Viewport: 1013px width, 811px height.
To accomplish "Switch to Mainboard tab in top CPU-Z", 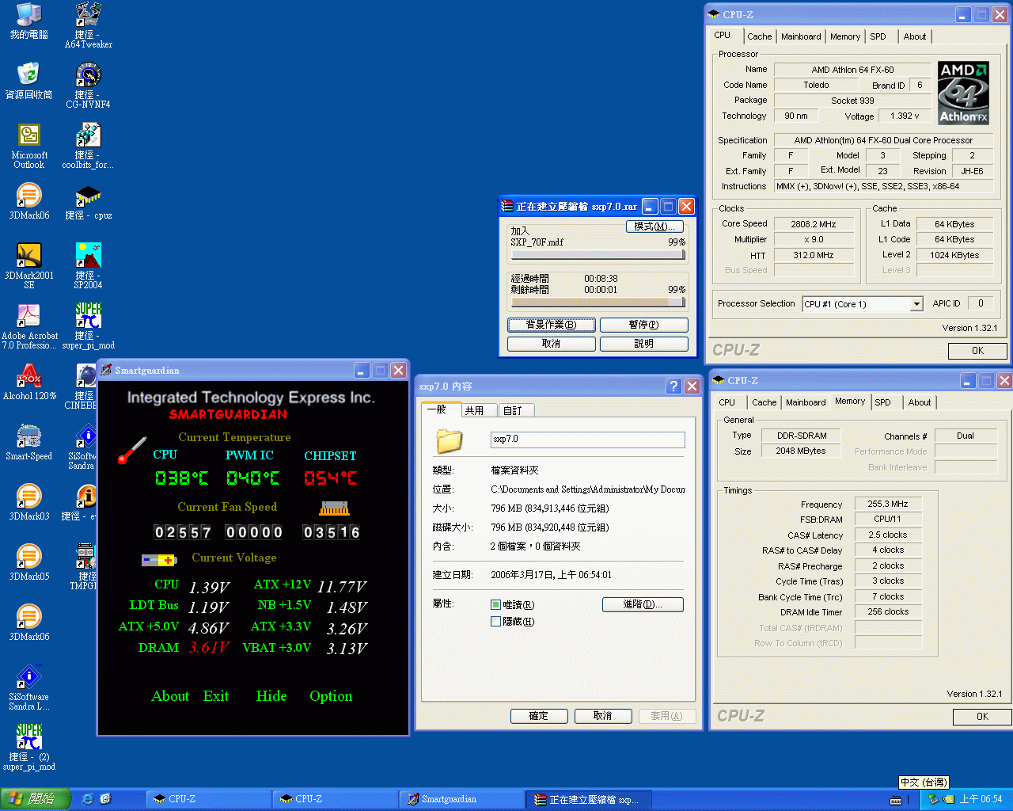I will pos(801,36).
